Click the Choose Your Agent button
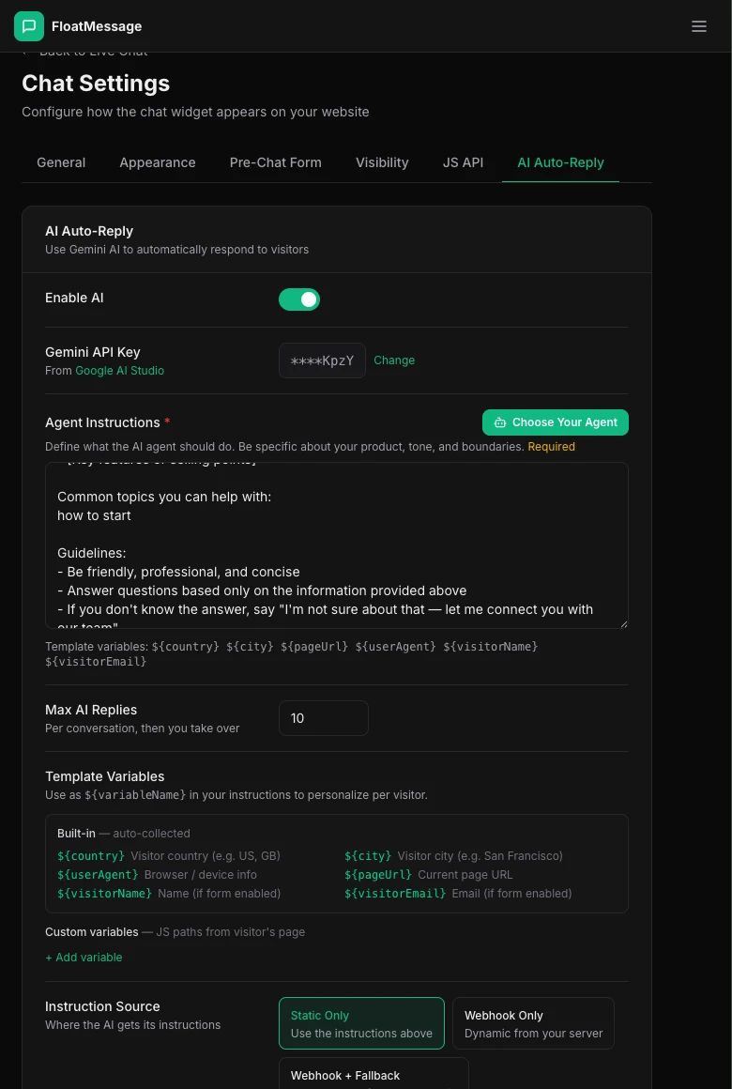 coord(556,422)
